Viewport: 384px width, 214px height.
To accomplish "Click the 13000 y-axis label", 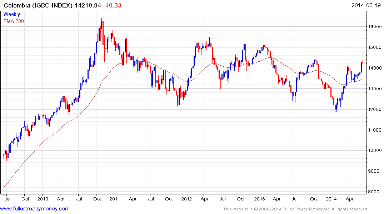I will (375, 89).
